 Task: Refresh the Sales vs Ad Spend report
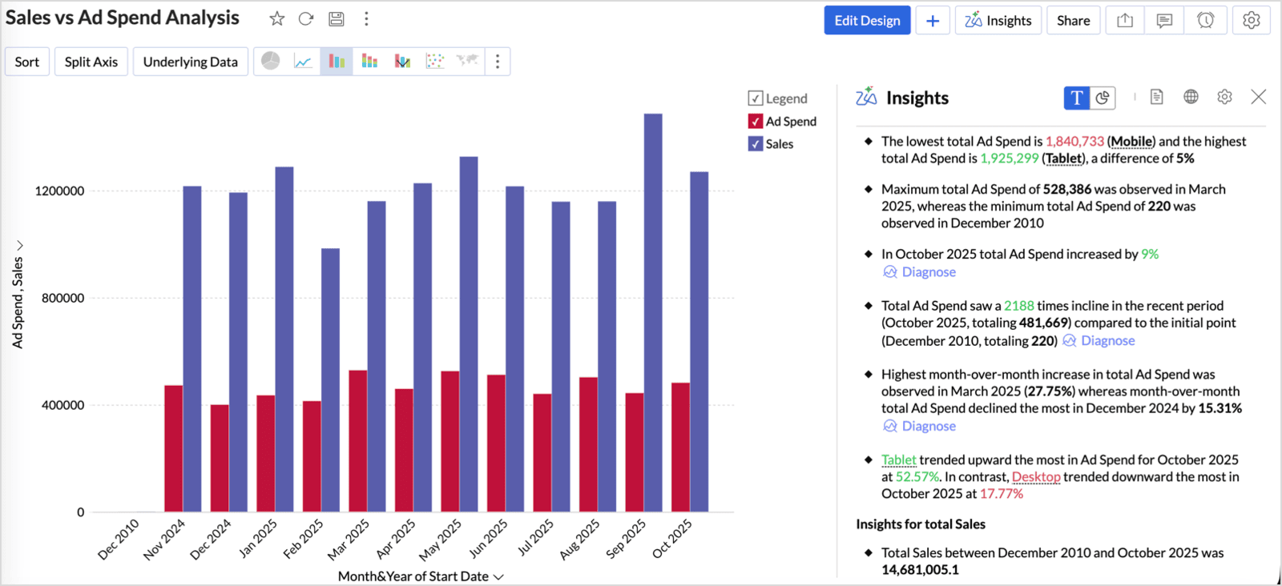306,18
